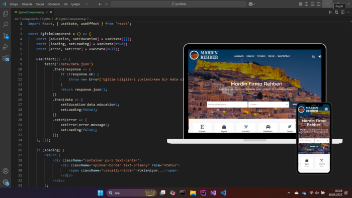Click the OneDrive cloud tray icon
Screen dimensions: 352x198
click(296, 193)
